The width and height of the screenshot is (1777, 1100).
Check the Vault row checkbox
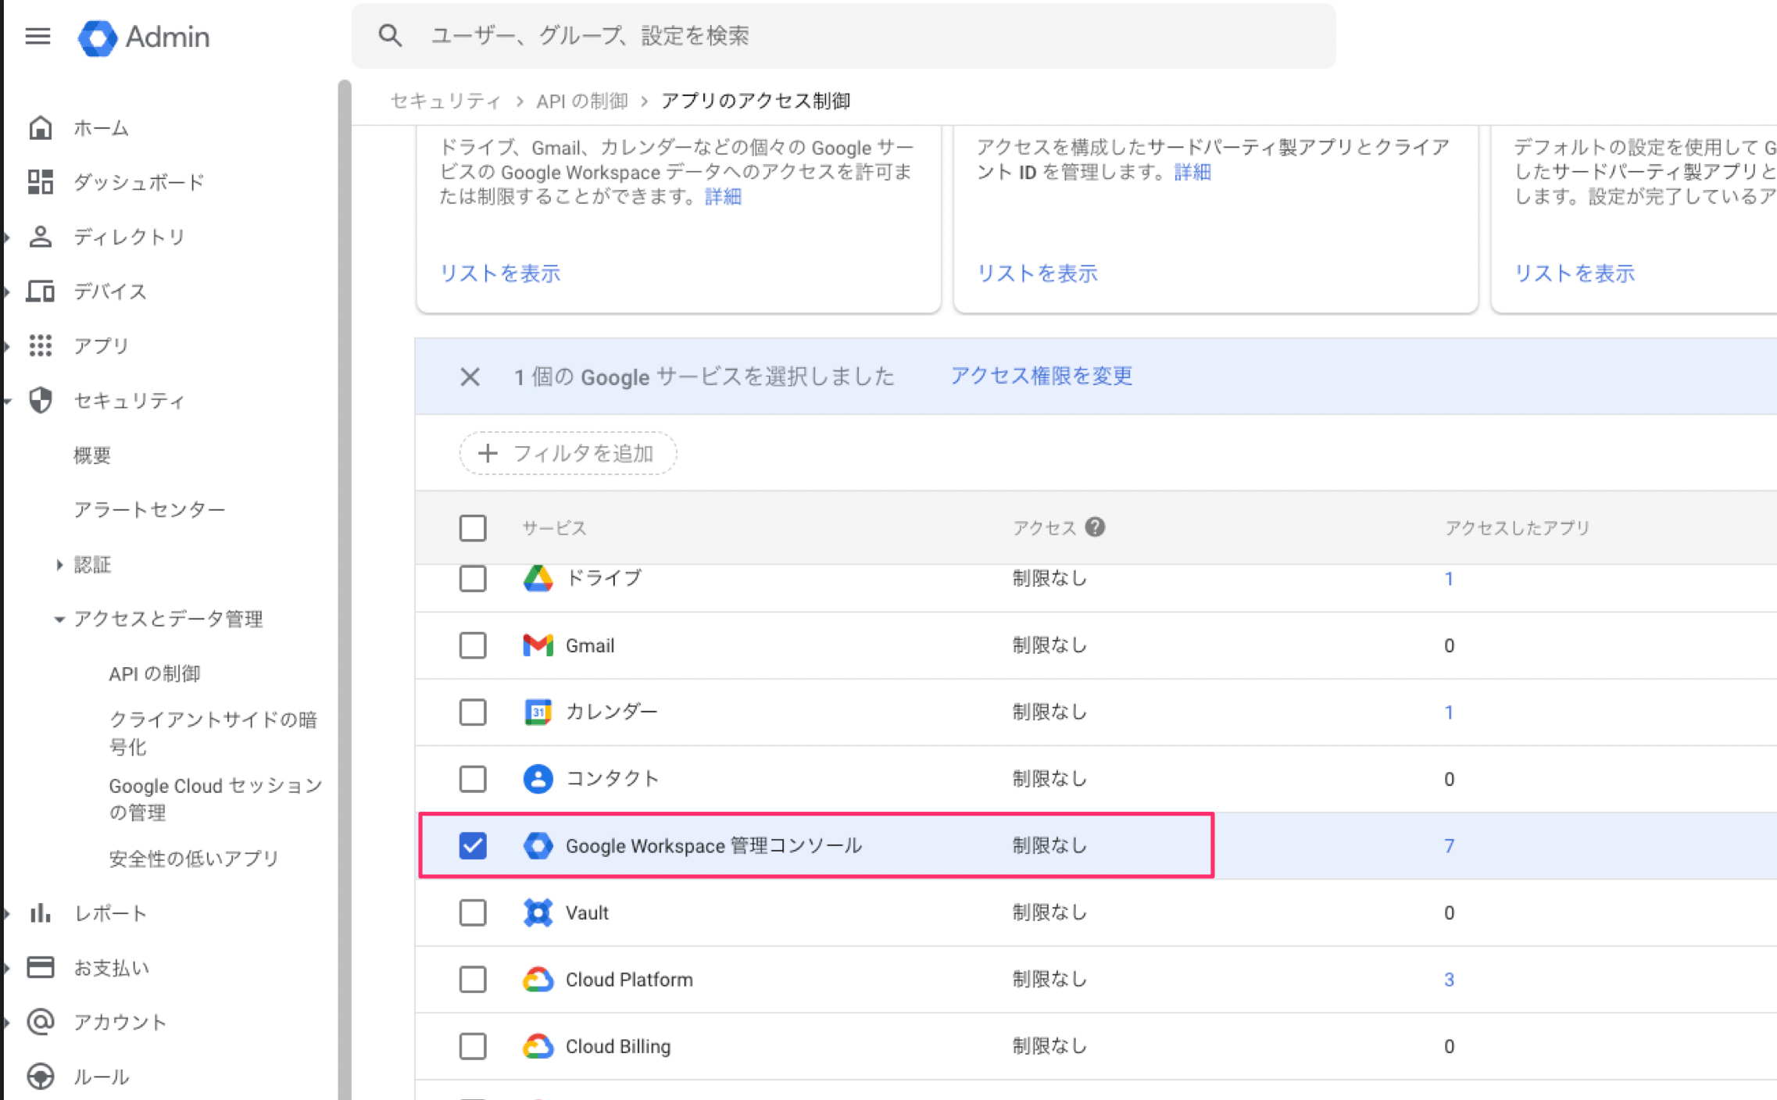(x=473, y=912)
